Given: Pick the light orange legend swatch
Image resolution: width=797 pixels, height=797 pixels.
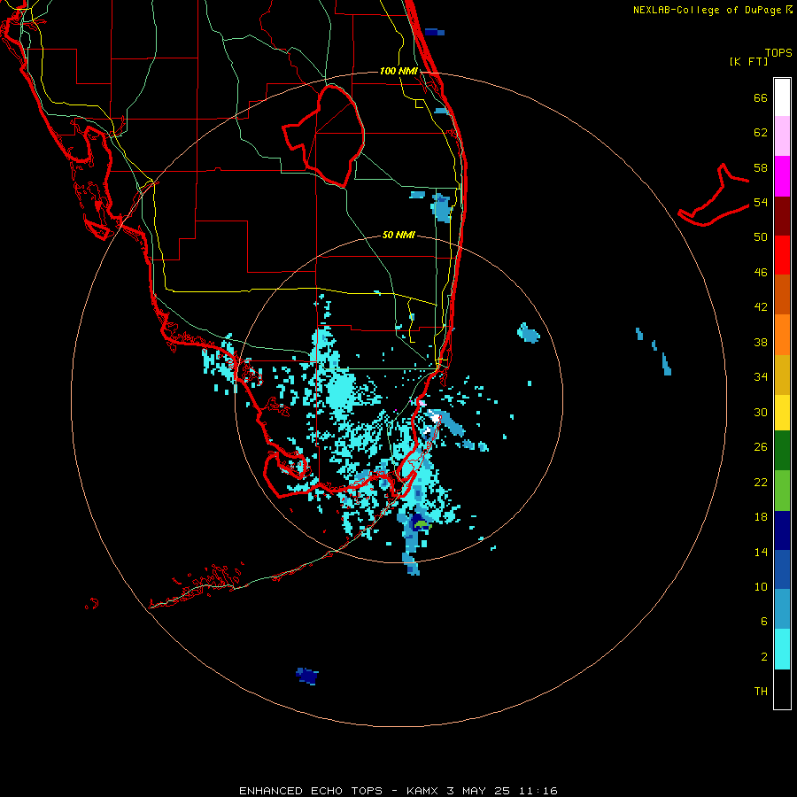Looking at the screenshot, I should pyautogui.click(x=782, y=335).
